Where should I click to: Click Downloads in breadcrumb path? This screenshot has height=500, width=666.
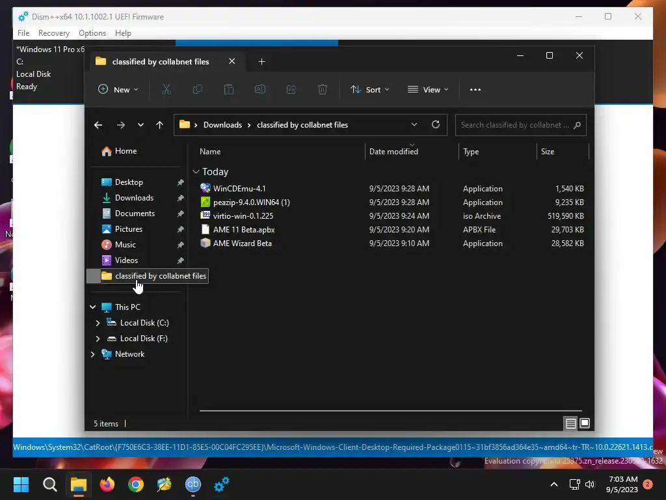pyautogui.click(x=222, y=125)
